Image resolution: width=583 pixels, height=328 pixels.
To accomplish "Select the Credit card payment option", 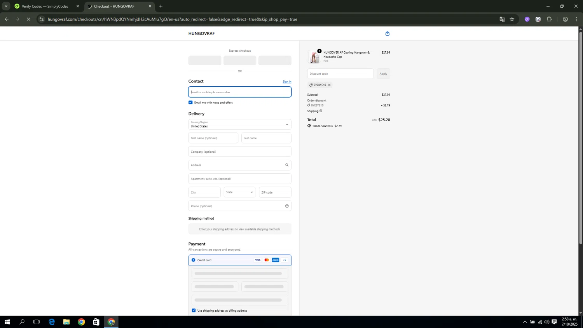I will (194, 260).
